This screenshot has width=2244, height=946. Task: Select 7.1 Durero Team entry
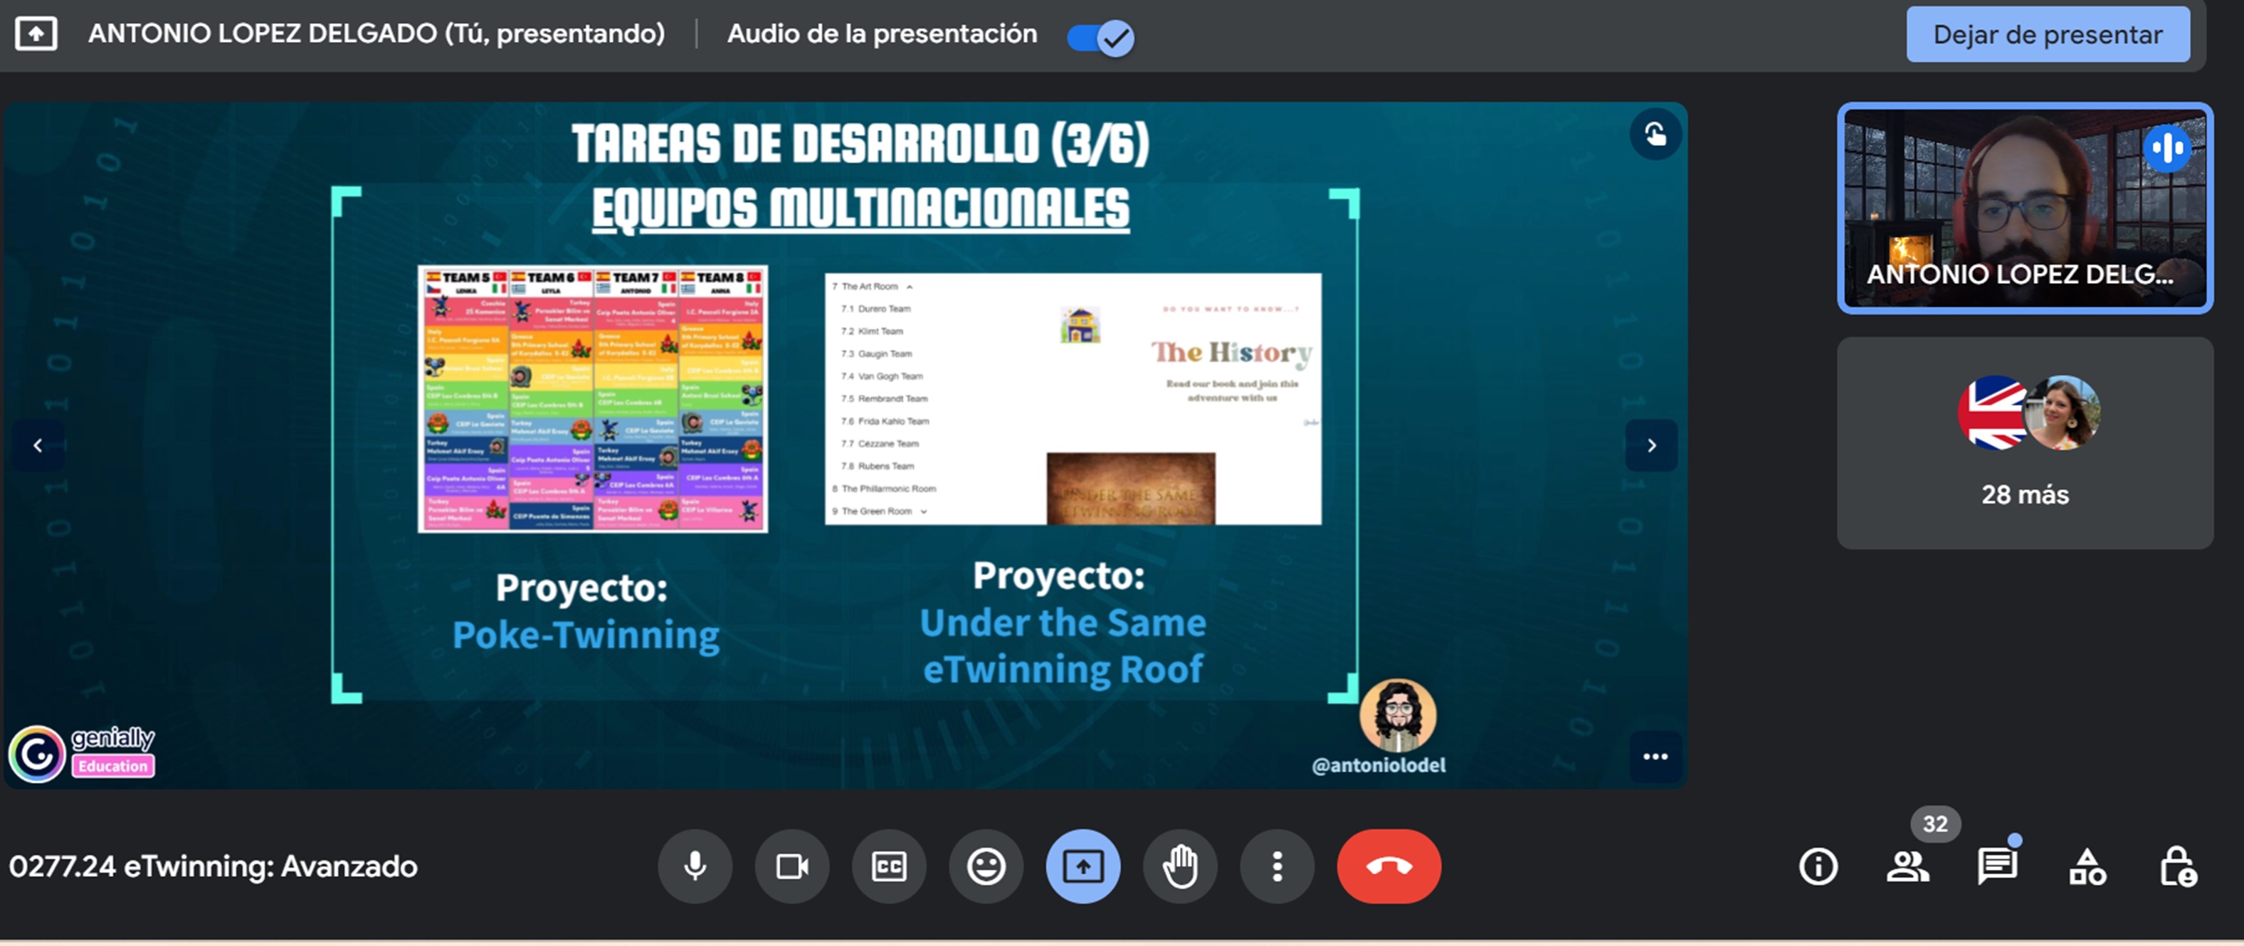tap(875, 308)
